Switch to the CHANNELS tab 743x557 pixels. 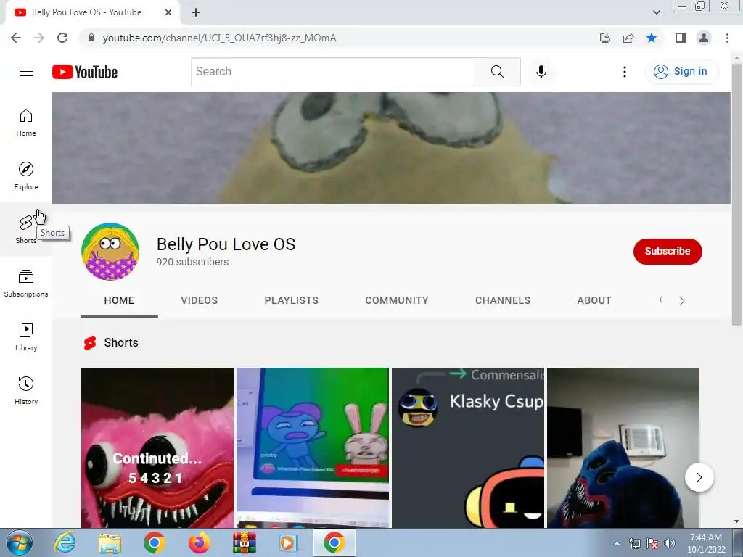coord(503,300)
